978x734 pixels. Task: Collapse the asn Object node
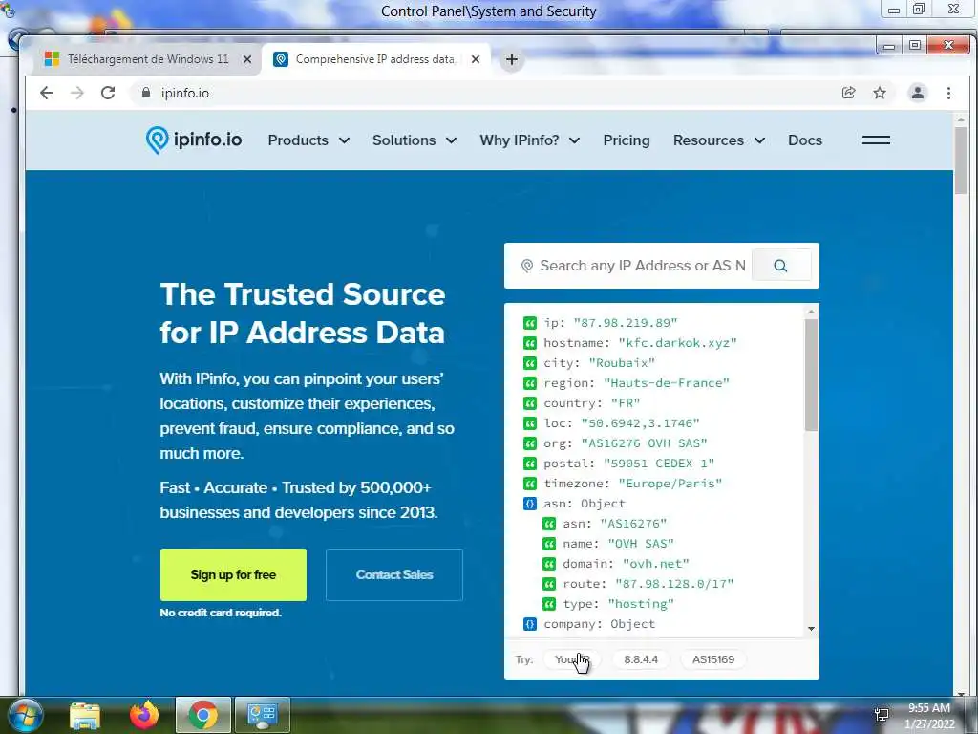pos(529,503)
